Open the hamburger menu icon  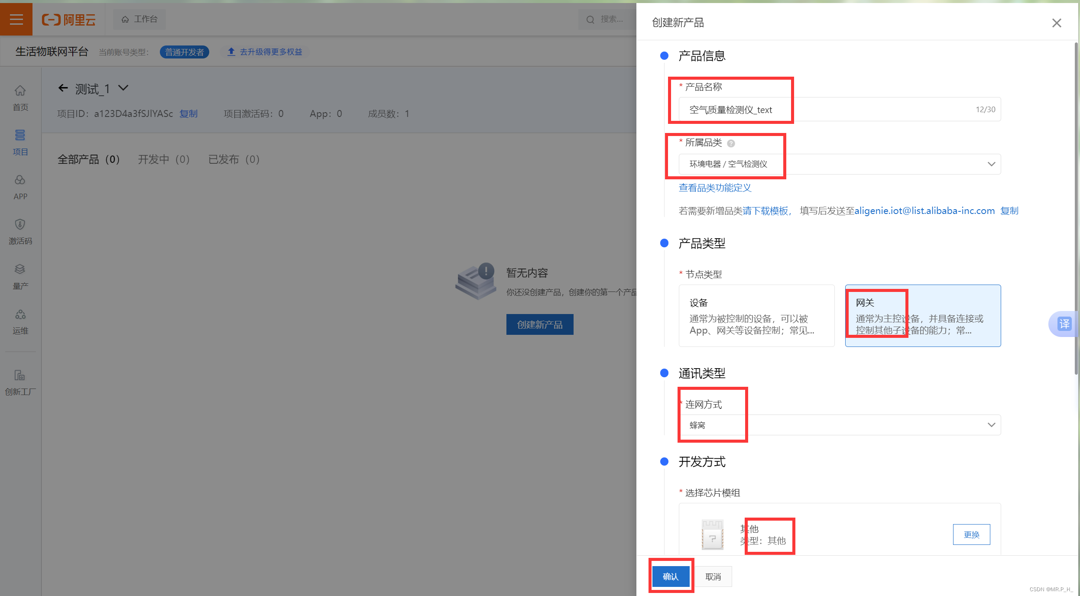coord(16,19)
